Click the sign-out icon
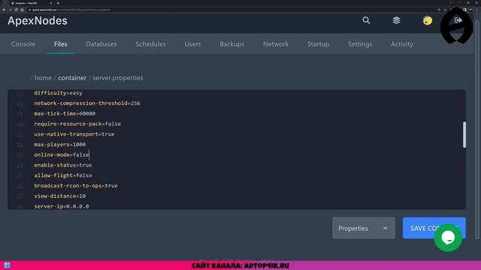481x270 pixels. pyautogui.click(x=458, y=20)
